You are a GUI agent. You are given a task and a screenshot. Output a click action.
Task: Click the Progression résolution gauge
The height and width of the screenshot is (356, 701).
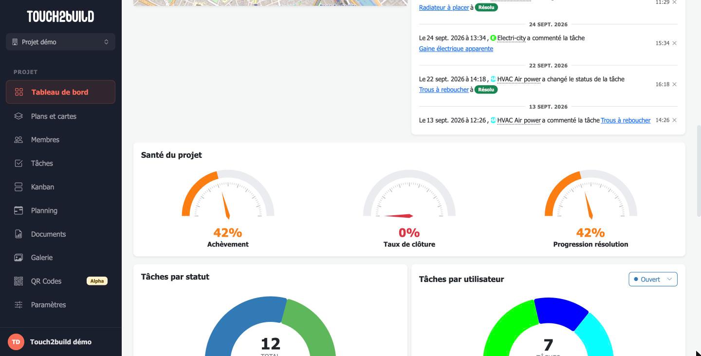[x=590, y=194]
